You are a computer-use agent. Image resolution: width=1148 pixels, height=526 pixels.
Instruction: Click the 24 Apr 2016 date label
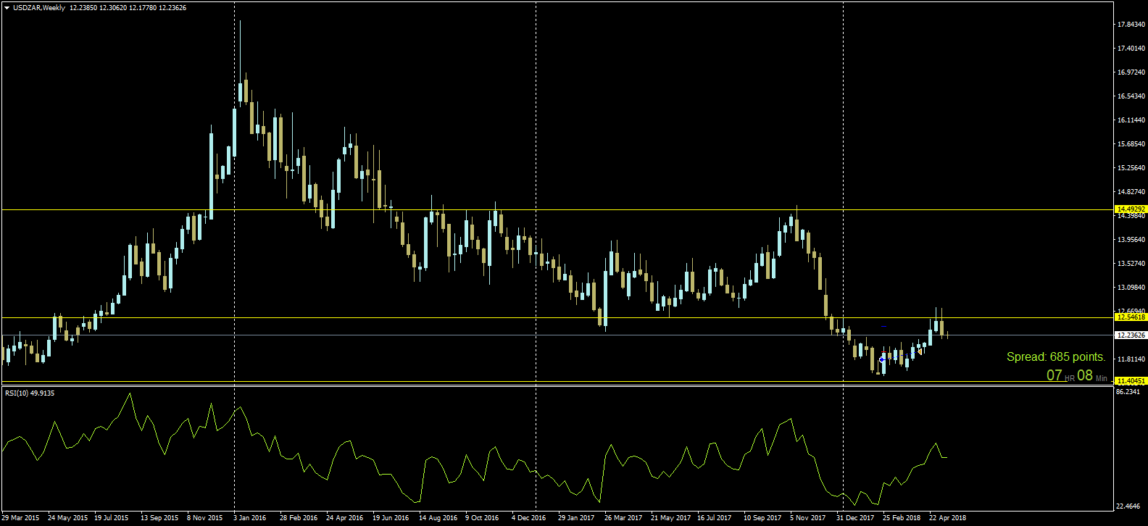[345, 518]
